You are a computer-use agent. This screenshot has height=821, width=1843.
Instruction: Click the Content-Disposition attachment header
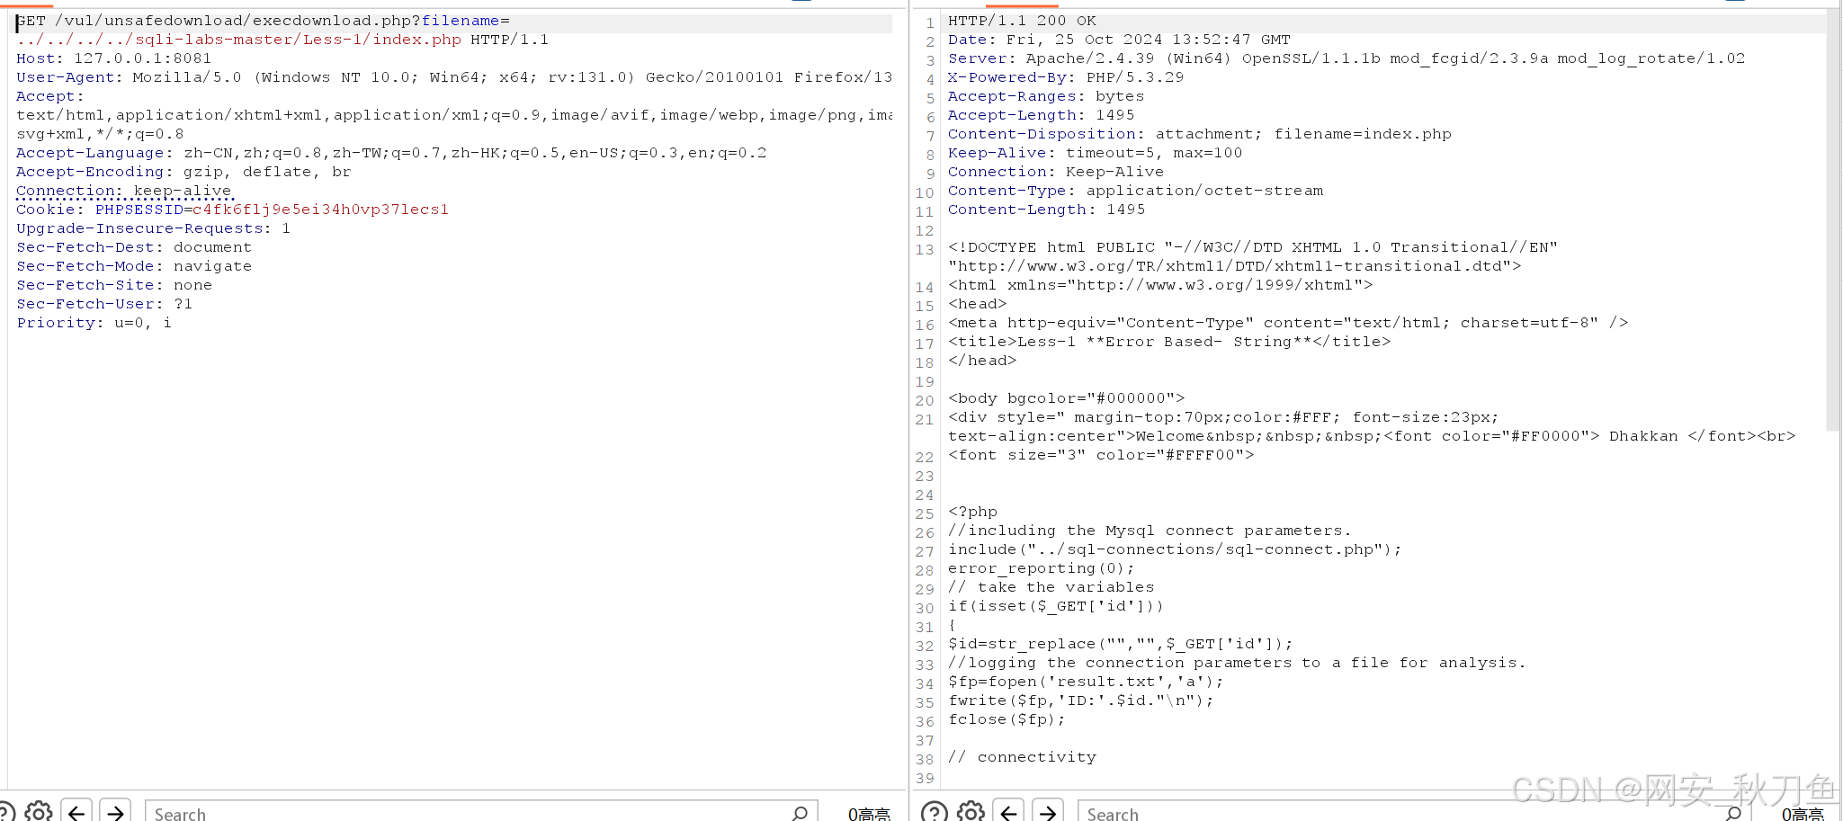1200,134
